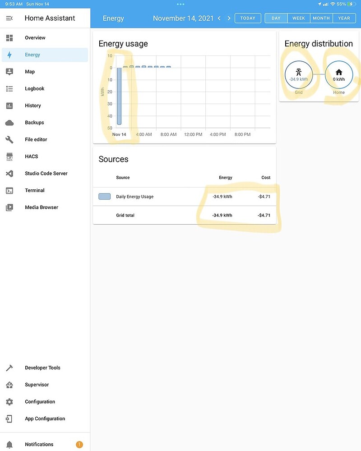Image resolution: width=361 pixels, height=451 pixels.
Task: Advance to the next day with right chevron
Action: [x=229, y=18]
